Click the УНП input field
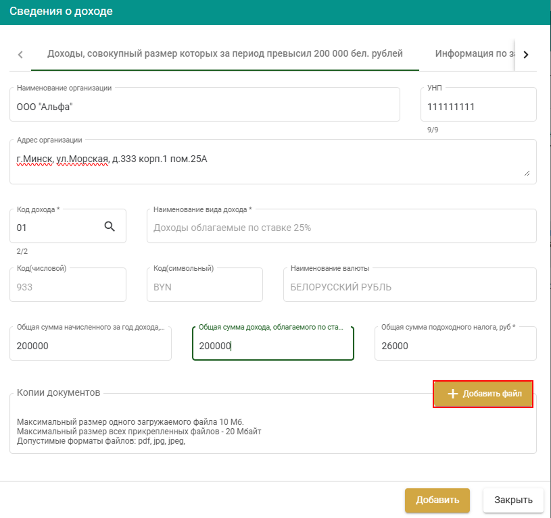This screenshot has width=551, height=518. [477, 107]
